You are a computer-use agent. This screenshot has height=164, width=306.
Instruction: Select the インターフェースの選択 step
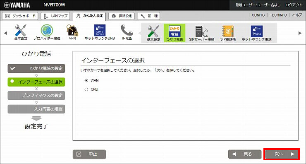click(36, 82)
